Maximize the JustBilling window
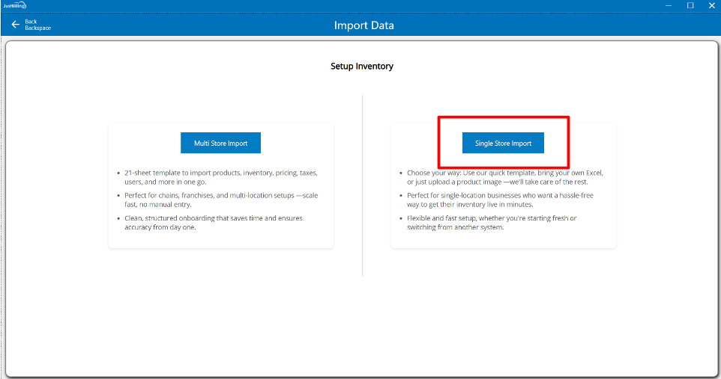The height and width of the screenshot is (379, 721). click(690, 5)
